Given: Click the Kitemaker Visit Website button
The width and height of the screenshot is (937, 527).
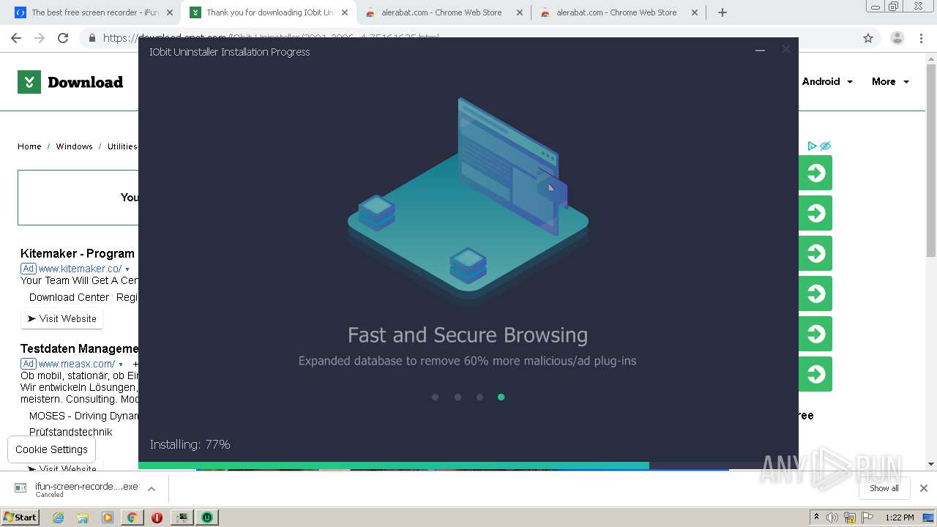Looking at the screenshot, I should pos(62,318).
